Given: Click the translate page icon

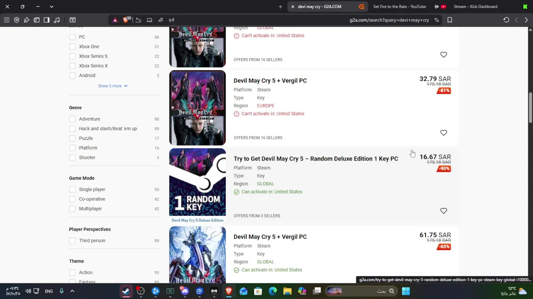Looking at the screenshot, I should pos(160,20).
